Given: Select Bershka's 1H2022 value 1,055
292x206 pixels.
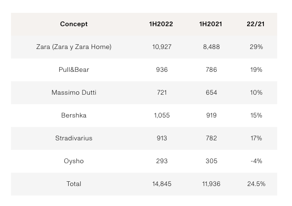Looking at the screenshot, I should [161, 116].
